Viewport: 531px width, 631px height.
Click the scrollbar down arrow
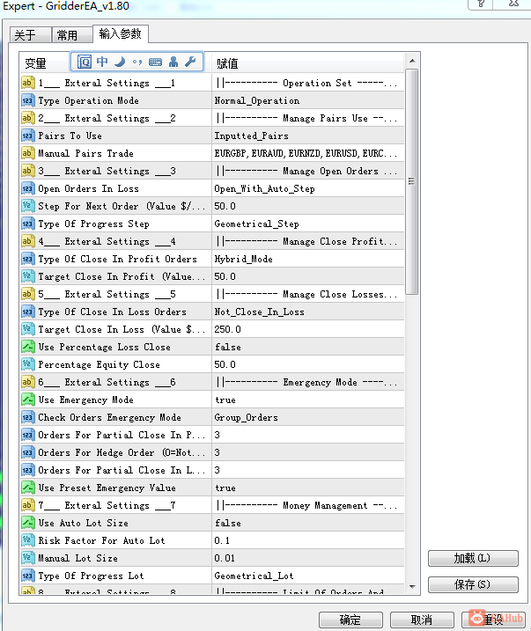click(412, 587)
